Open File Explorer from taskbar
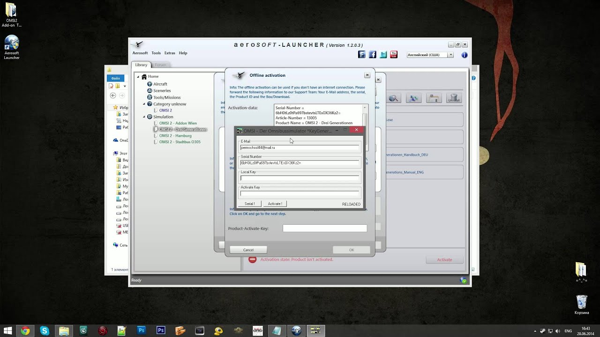 pyautogui.click(x=64, y=330)
